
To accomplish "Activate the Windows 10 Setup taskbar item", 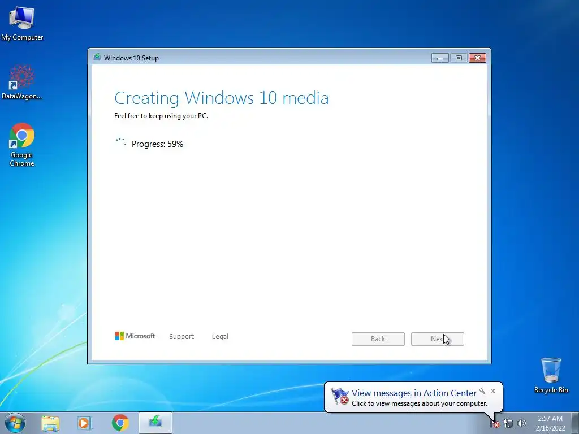I will click(155, 423).
